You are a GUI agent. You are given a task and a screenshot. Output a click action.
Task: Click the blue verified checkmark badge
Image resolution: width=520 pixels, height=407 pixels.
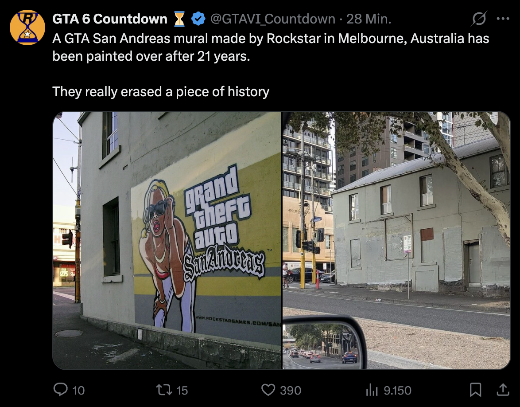click(198, 19)
